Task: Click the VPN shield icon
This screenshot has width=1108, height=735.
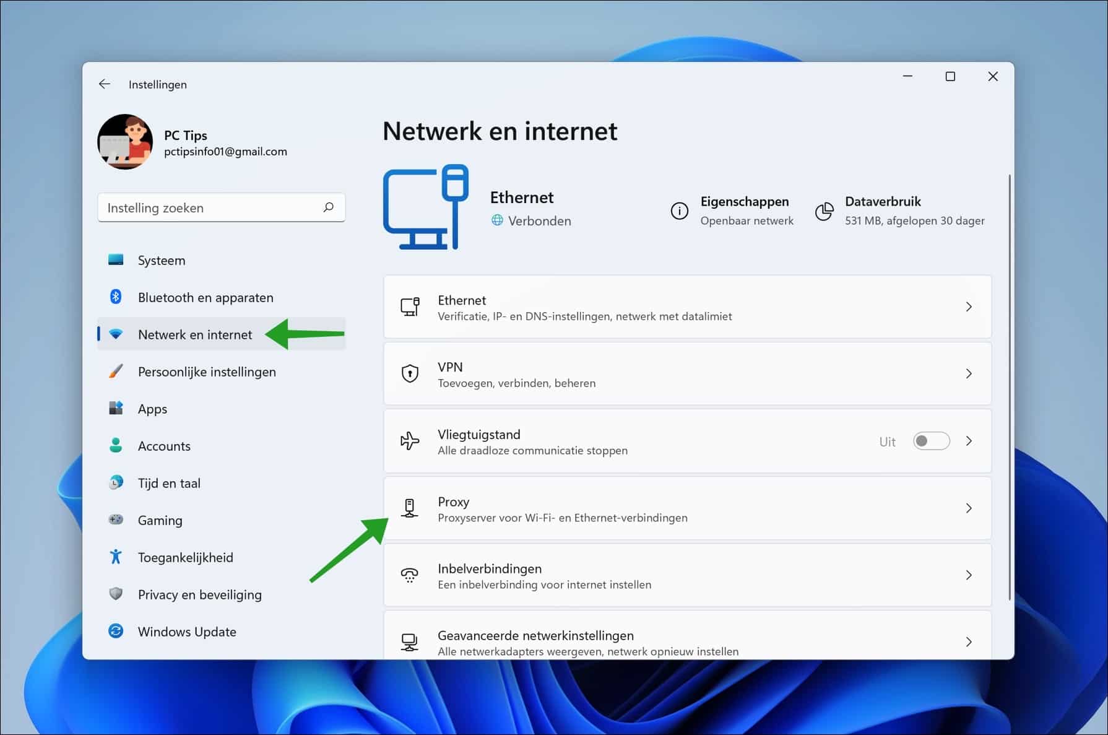Action: [x=410, y=373]
